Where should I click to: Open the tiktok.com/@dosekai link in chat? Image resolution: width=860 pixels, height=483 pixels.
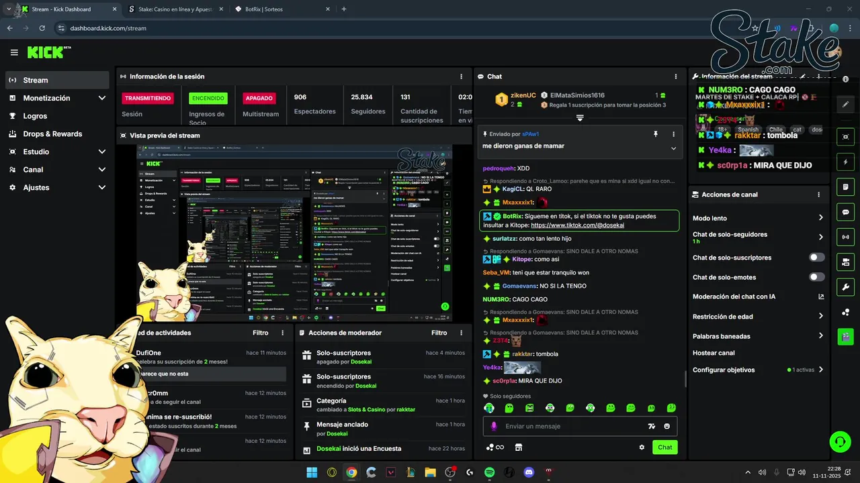pos(577,225)
